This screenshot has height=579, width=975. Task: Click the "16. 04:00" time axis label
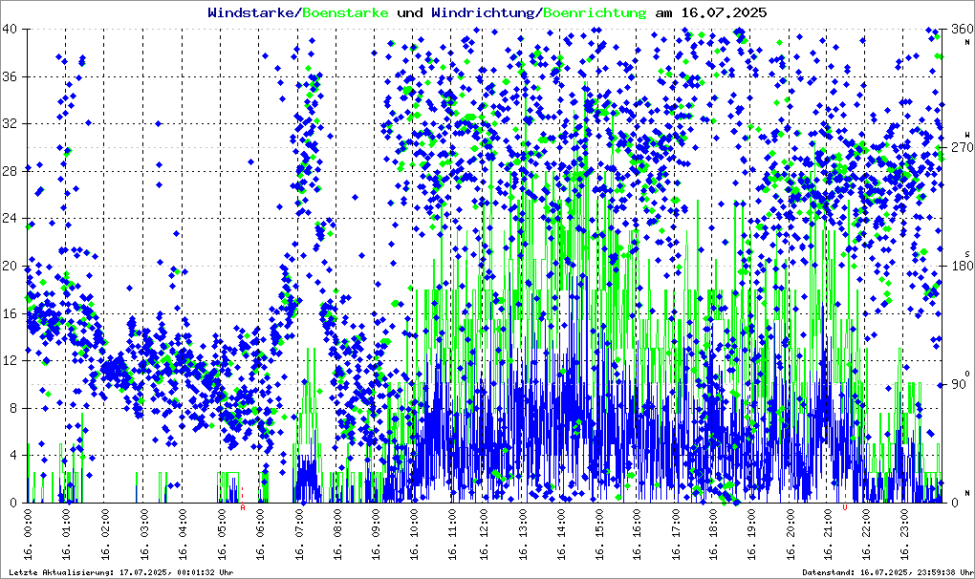[183, 534]
